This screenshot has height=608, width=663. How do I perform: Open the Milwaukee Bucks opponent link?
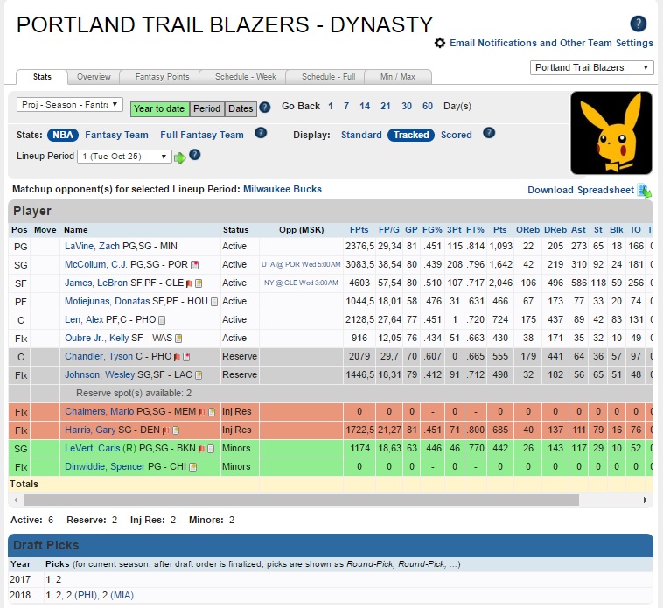tap(283, 189)
